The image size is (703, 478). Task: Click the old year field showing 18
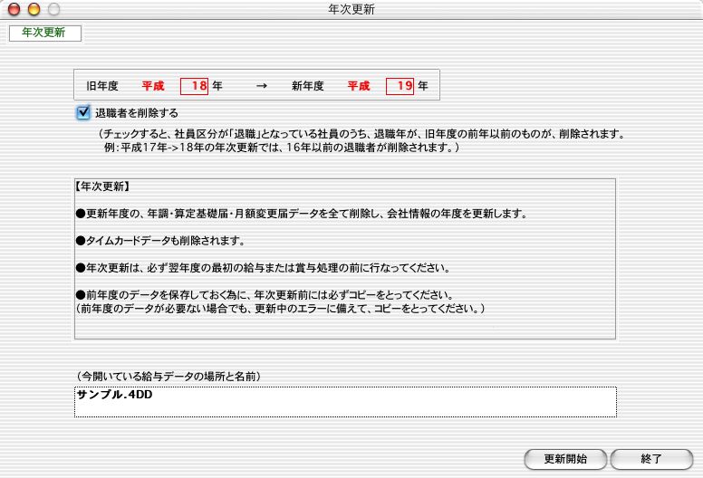[x=195, y=86]
